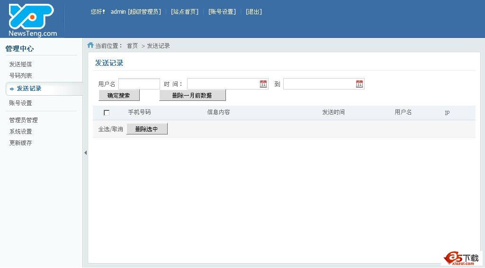Viewport: 485px width, 268px height.
Task: Collapse the sidebar with the left arrow
Action: 85,152
